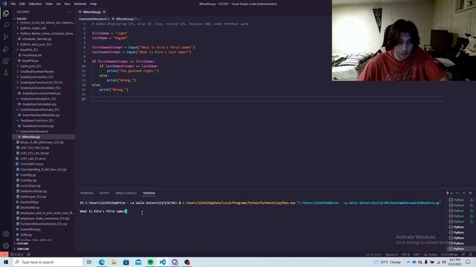Image resolution: width=476 pixels, height=267 pixels.
Task: Open the launch profile dropdown beside plus
Action: tap(451, 193)
